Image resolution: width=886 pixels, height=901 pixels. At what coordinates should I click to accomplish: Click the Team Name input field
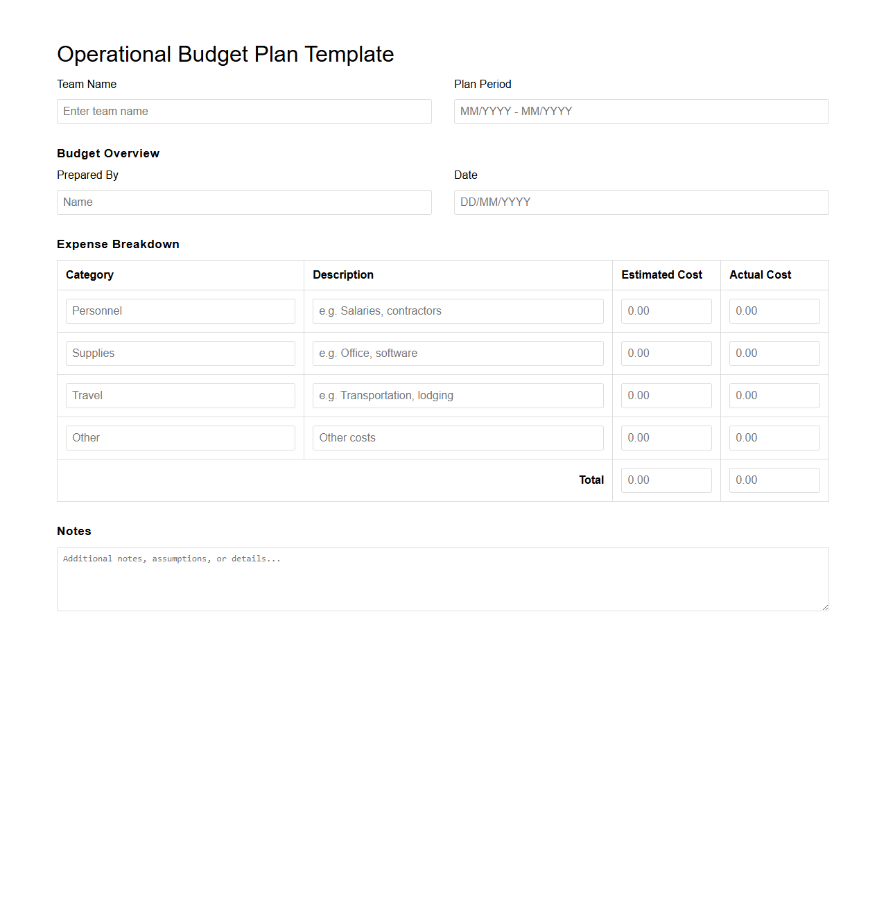tap(244, 112)
